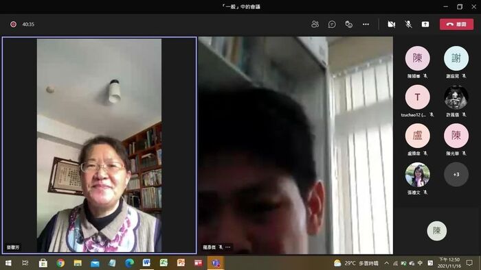Open the meeting chat icon
The image size is (481, 270).
click(332, 24)
